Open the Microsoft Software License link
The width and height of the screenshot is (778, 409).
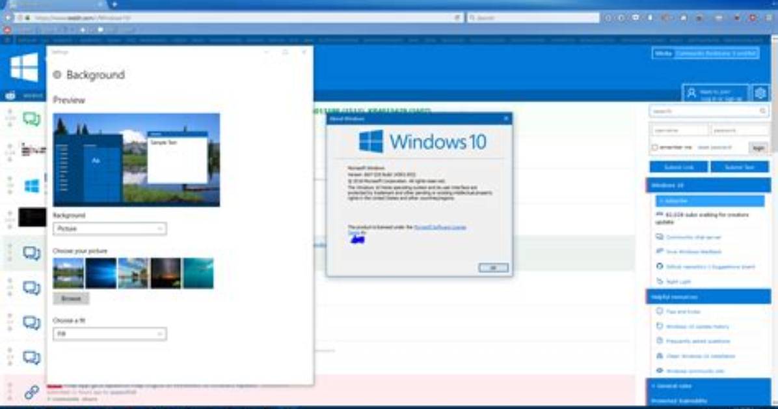pyautogui.click(x=440, y=227)
